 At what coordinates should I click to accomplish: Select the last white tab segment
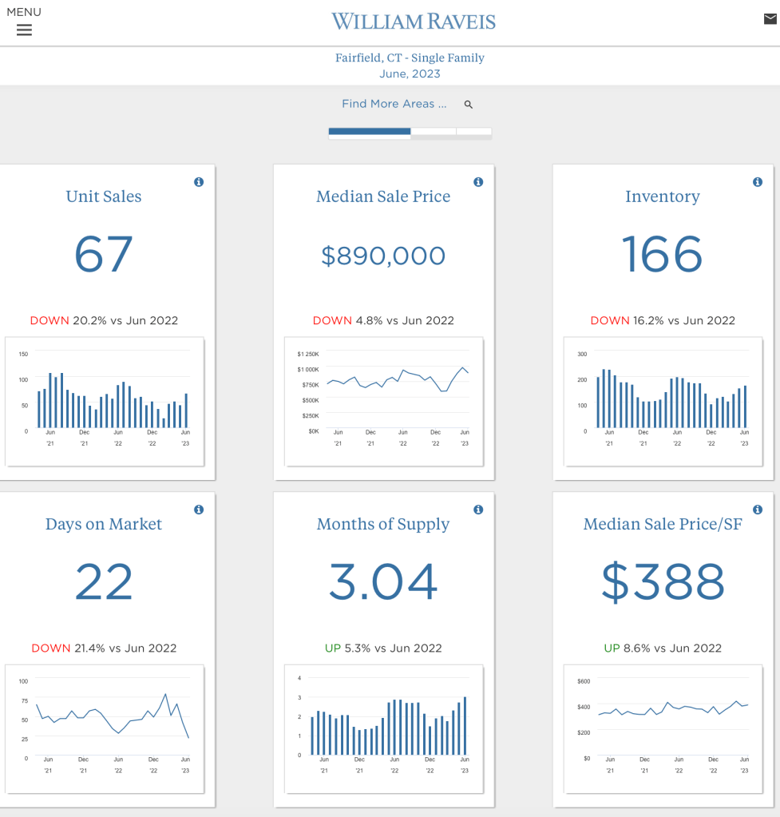474,132
